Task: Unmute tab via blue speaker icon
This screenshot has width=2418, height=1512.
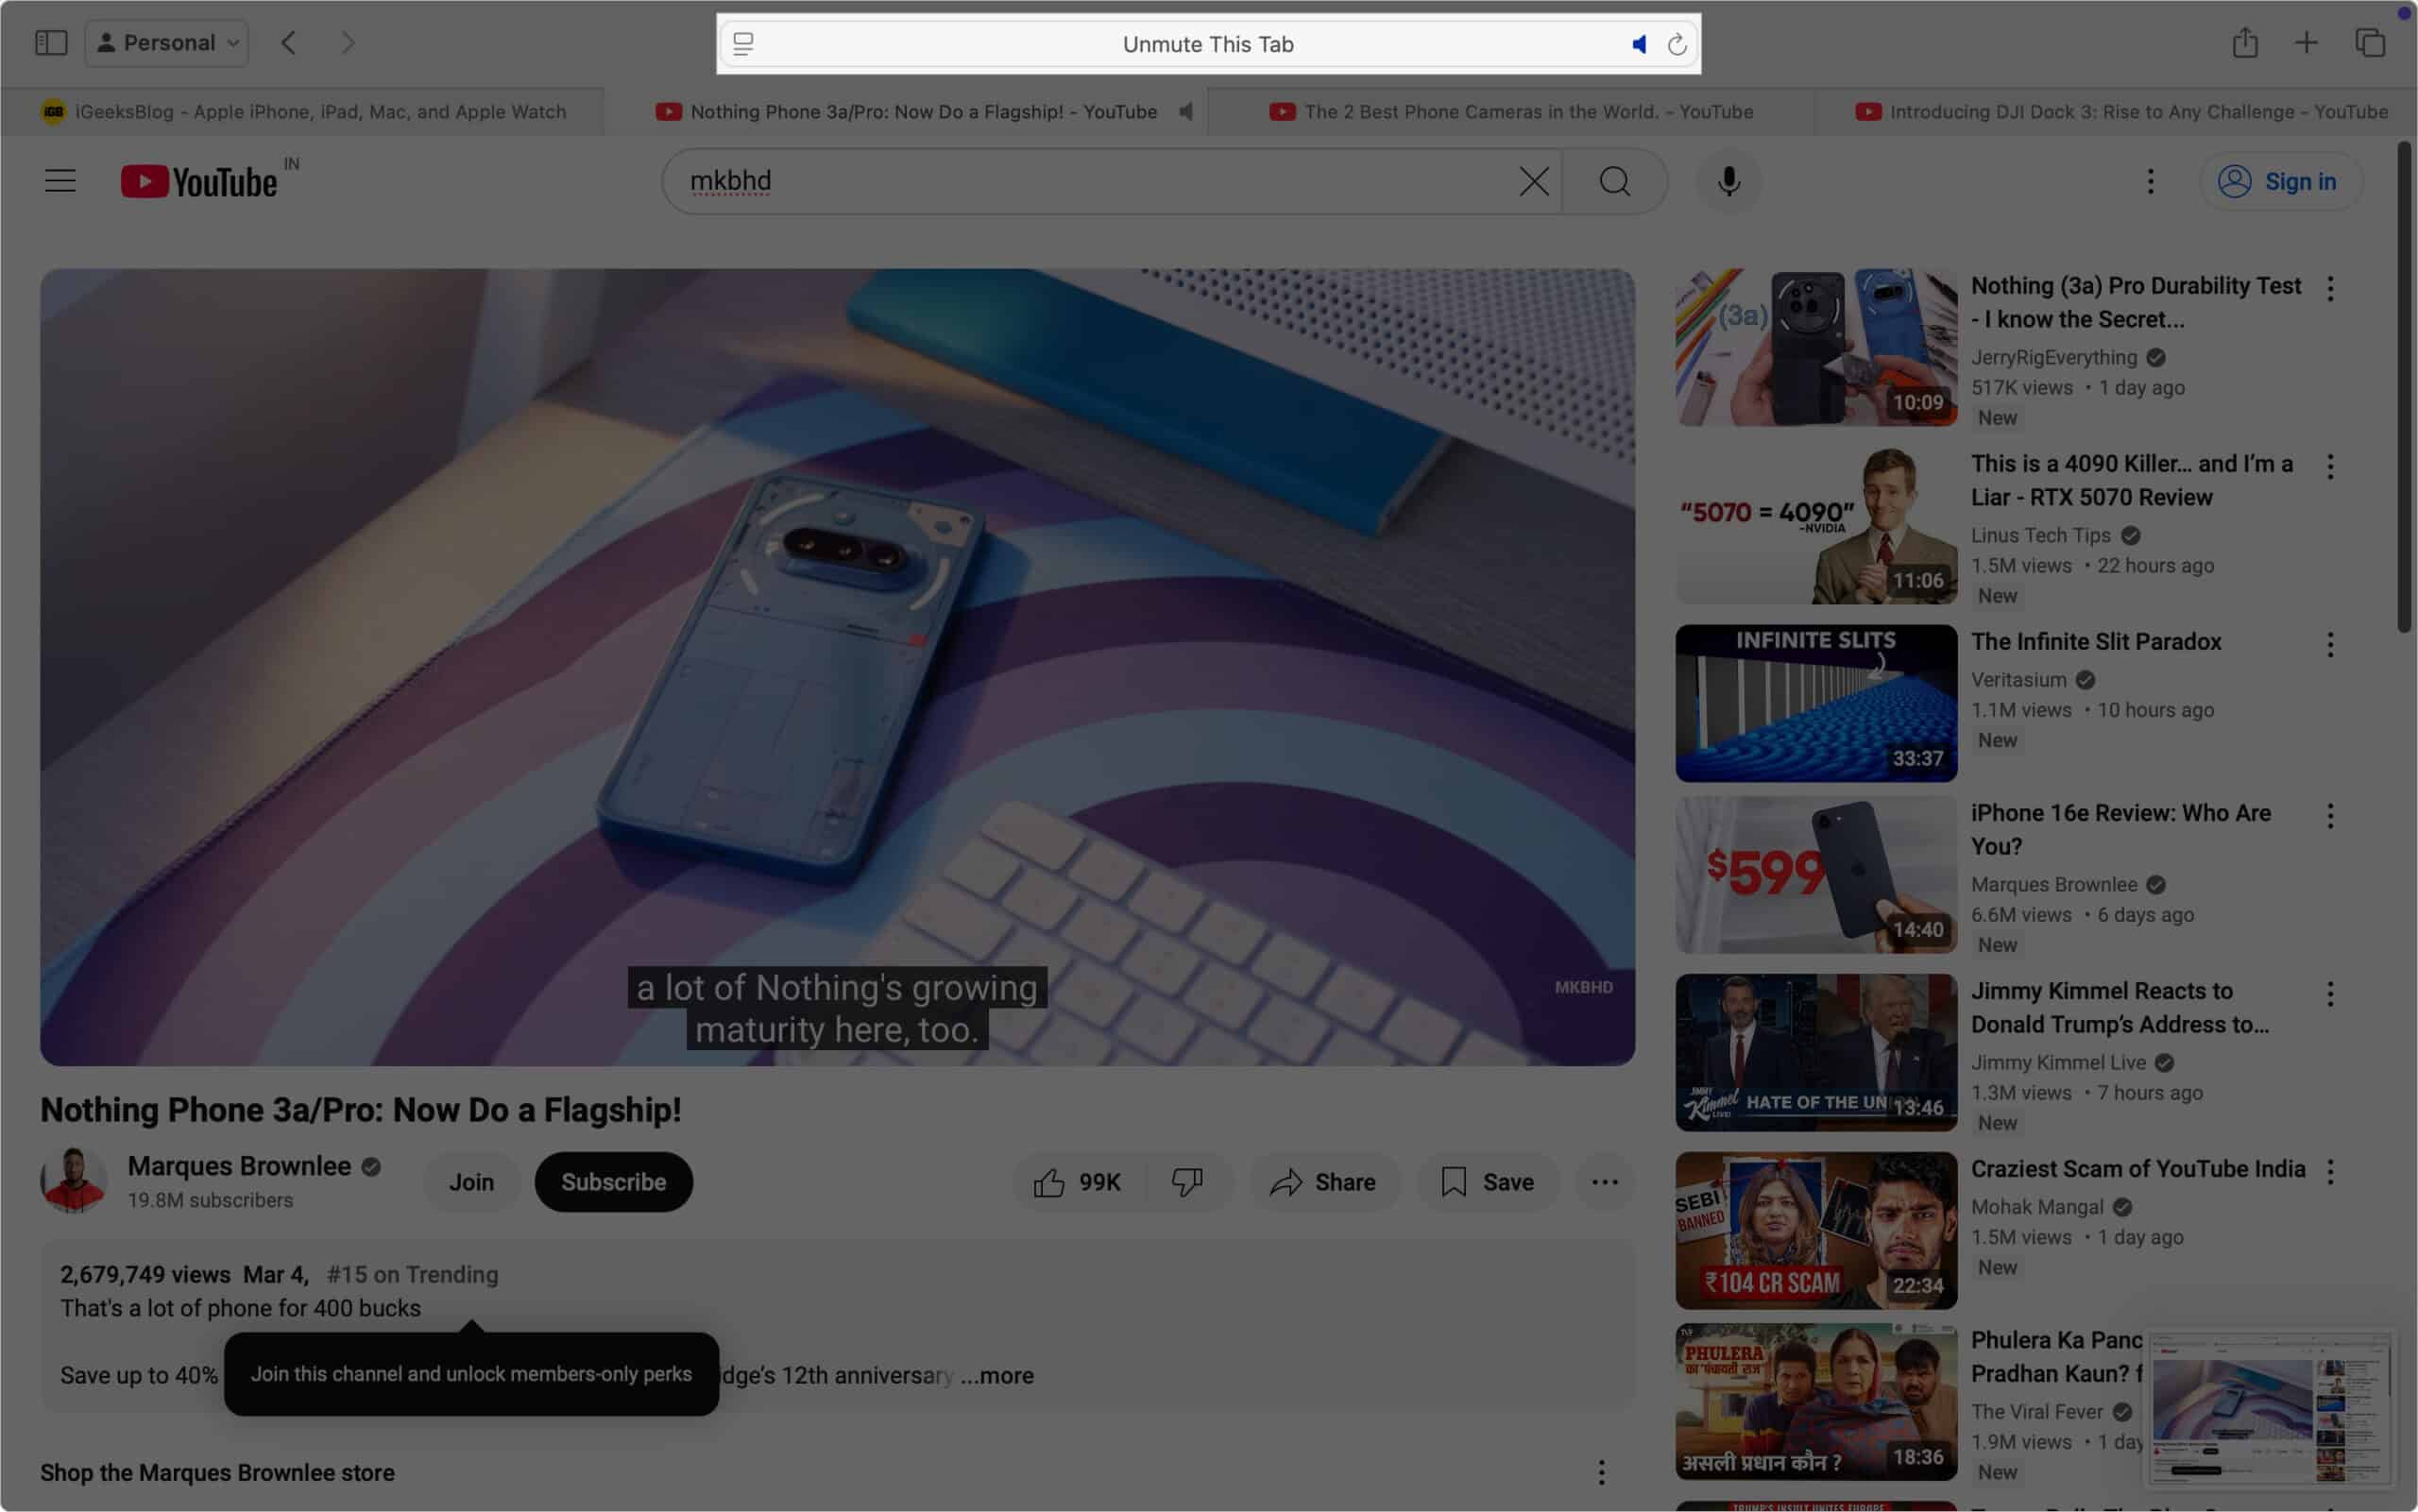Action: pyautogui.click(x=1638, y=44)
